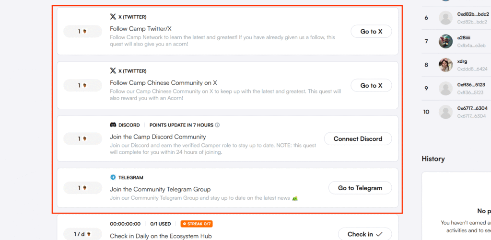This screenshot has width=491, height=240.
Task: Click the POINTS UPDATE IN 7 HOURS label
Action: [x=181, y=125]
